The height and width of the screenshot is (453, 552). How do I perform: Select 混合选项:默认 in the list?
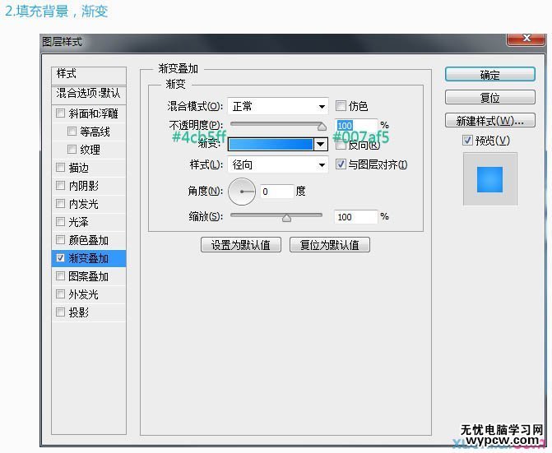(x=89, y=94)
